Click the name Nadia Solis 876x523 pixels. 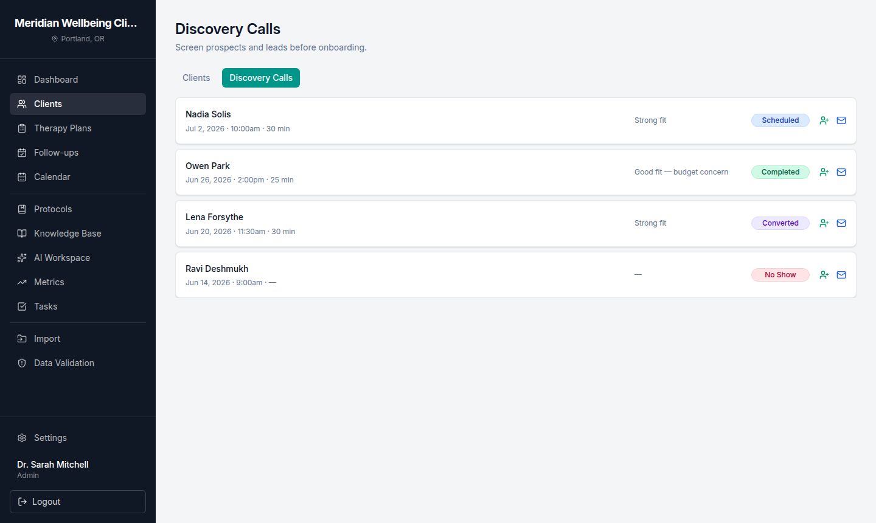pyautogui.click(x=208, y=114)
